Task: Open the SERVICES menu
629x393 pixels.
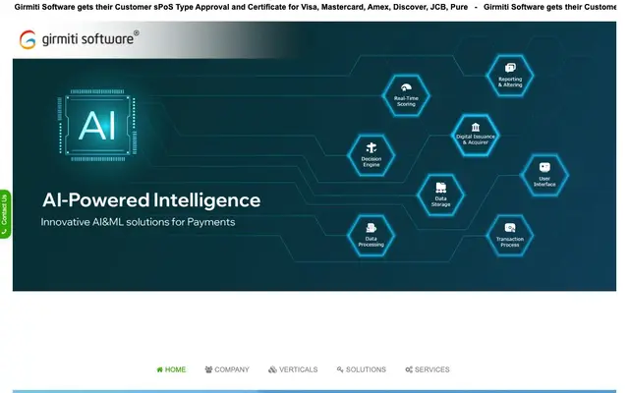Action: (x=428, y=369)
